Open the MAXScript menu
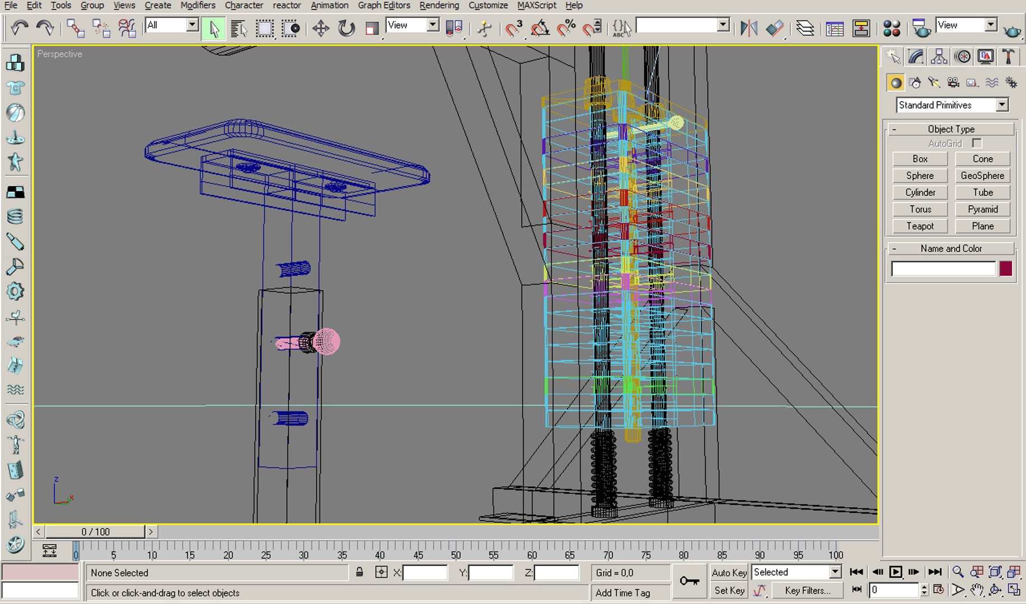 (x=536, y=6)
